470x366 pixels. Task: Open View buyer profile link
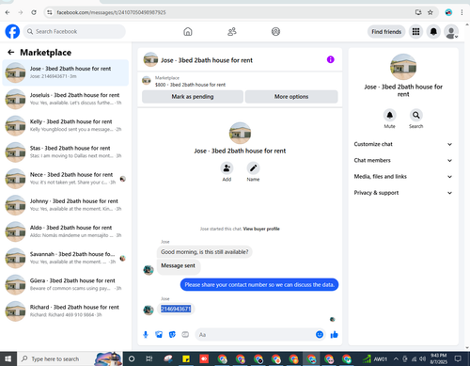click(x=261, y=229)
